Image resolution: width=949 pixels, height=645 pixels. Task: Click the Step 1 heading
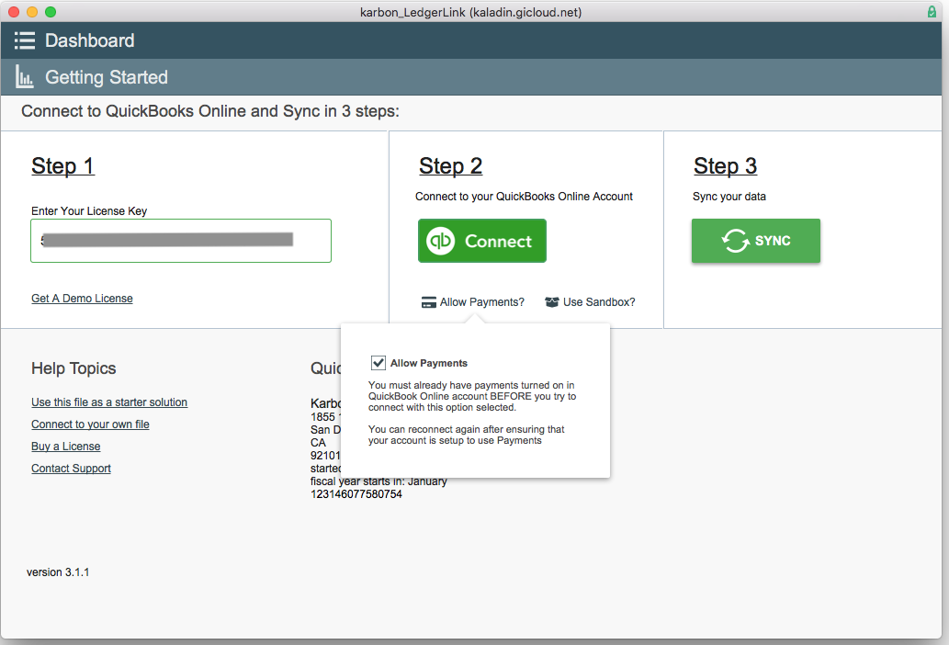(63, 165)
